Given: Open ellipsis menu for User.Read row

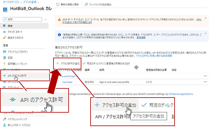Looking at the screenshot, I should click(x=205, y=82).
